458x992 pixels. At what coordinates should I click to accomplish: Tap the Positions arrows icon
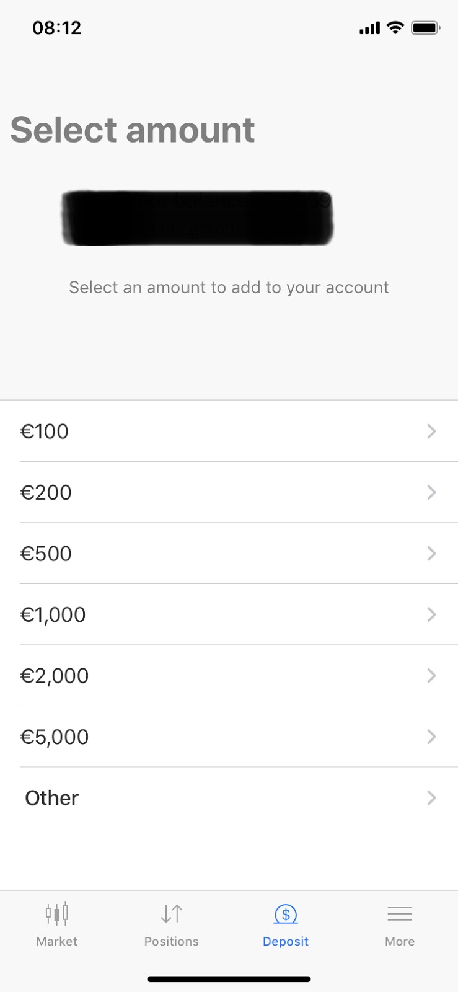point(172,914)
